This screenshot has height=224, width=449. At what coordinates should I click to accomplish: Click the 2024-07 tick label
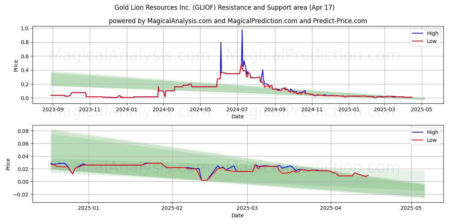click(x=237, y=109)
